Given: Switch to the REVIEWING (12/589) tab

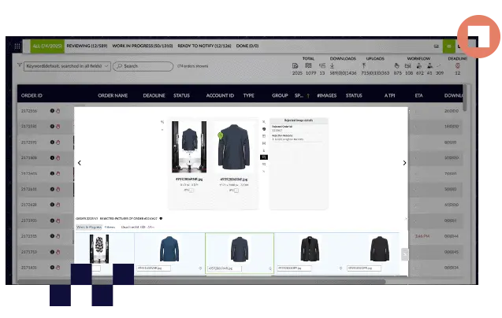Looking at the screenshot, I should point(87,46).
